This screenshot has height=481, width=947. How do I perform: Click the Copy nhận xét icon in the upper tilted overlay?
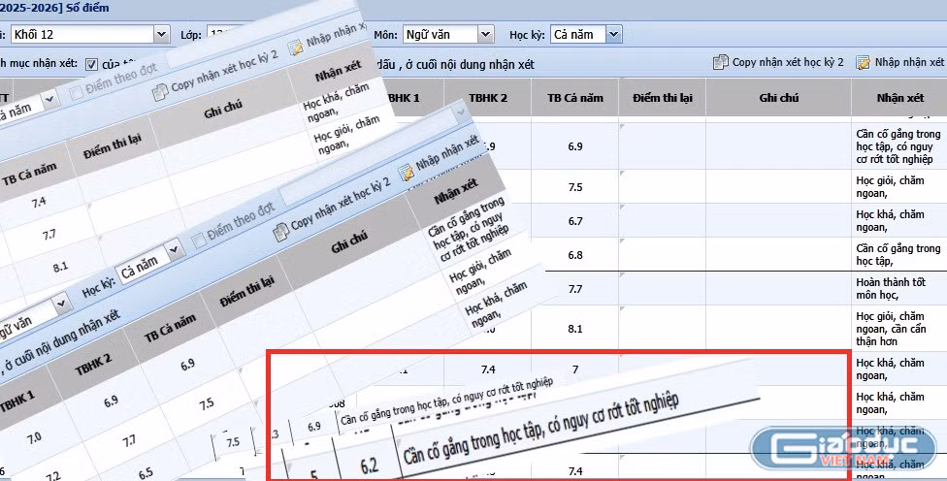(x=160, y=92)
